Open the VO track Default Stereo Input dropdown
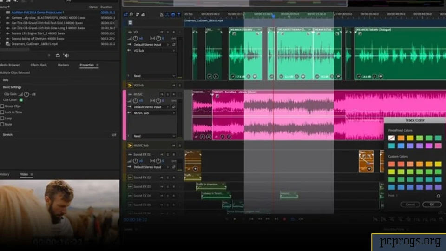Image resolution: width=446 pixels, height=251 pixels. pos(151,45)
